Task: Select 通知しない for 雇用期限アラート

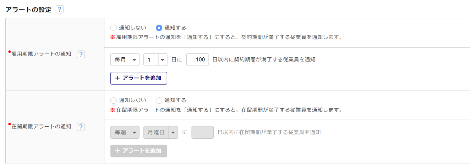Action: pos(114,28)
